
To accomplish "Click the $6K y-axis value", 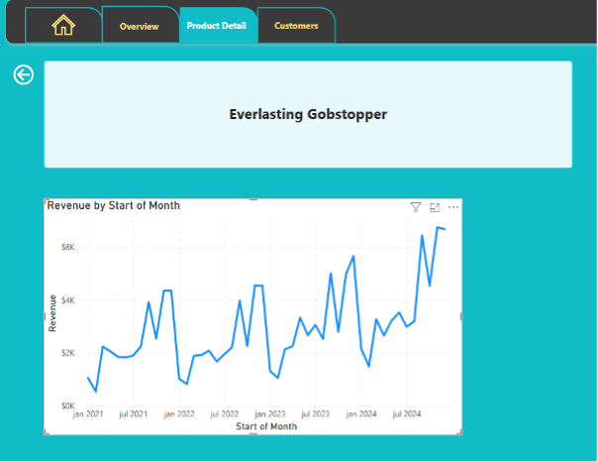I will 68,248.
